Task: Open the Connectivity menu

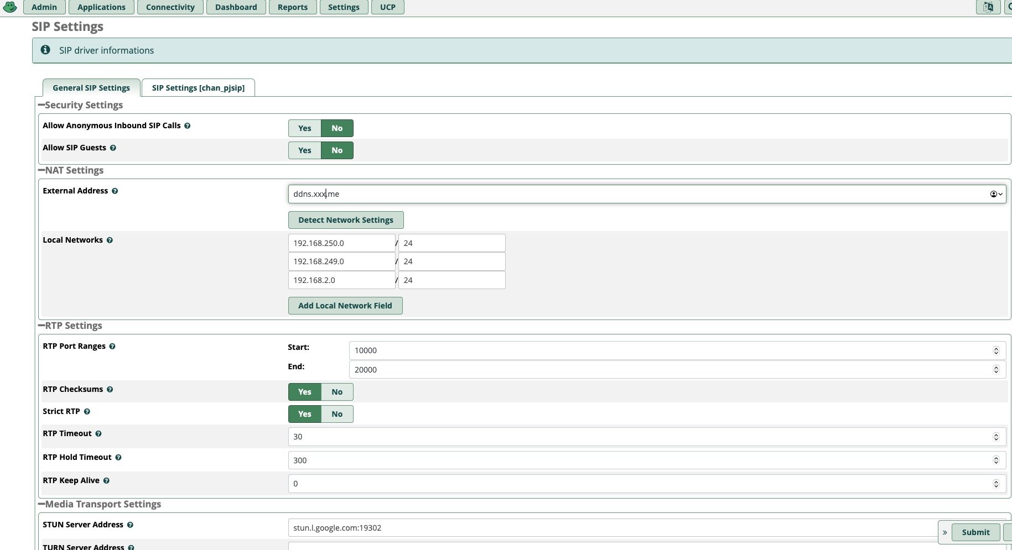Action: pos(170,7)
